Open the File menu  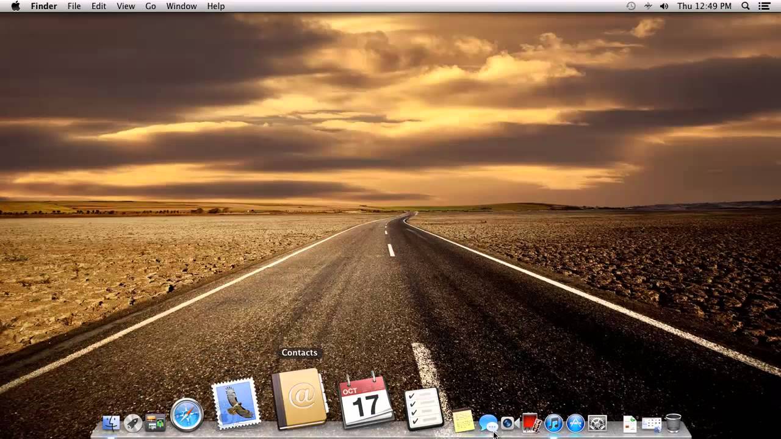(74, 6)
